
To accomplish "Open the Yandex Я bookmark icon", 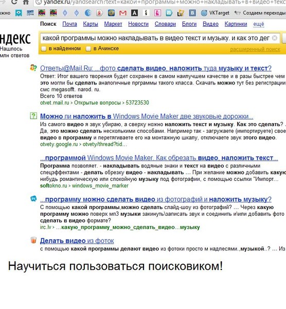I will [x=100, y=13].
